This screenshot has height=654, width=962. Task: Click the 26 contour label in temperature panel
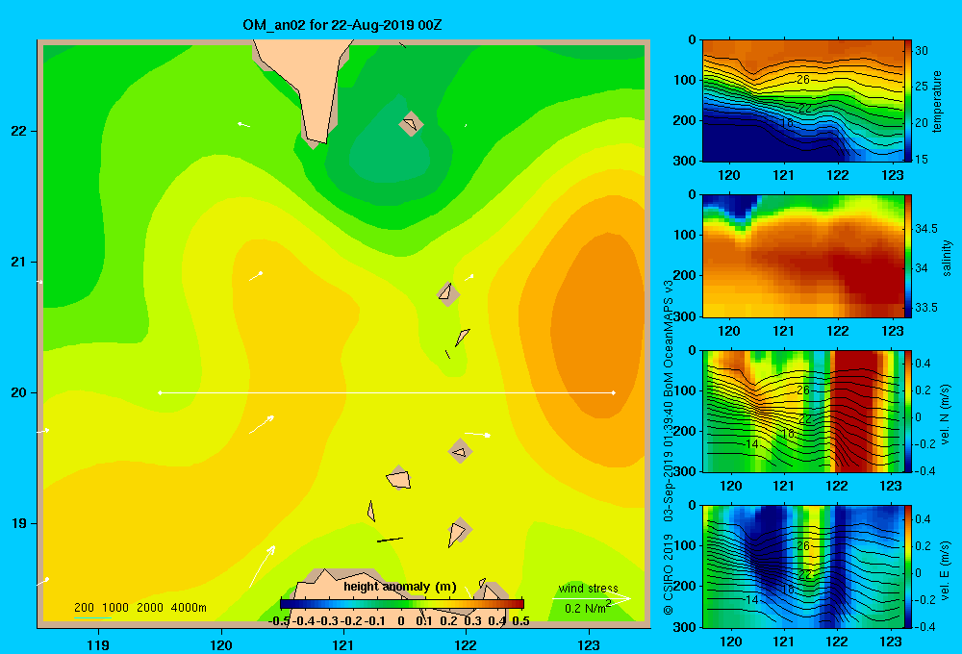pyautogui.click(x=803, y=80)
